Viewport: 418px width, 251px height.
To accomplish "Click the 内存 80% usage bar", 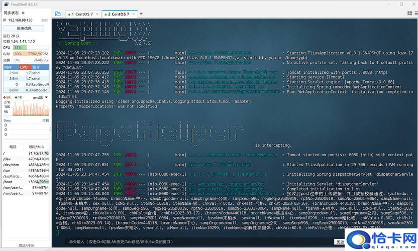I will 31,54.
